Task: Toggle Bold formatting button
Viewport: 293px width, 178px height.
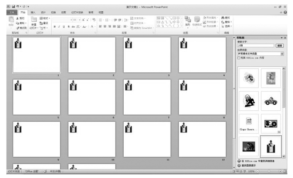Action: (55, 27)
